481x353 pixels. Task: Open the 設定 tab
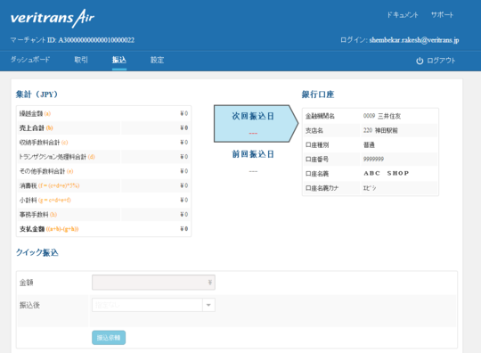click(157, 60)
